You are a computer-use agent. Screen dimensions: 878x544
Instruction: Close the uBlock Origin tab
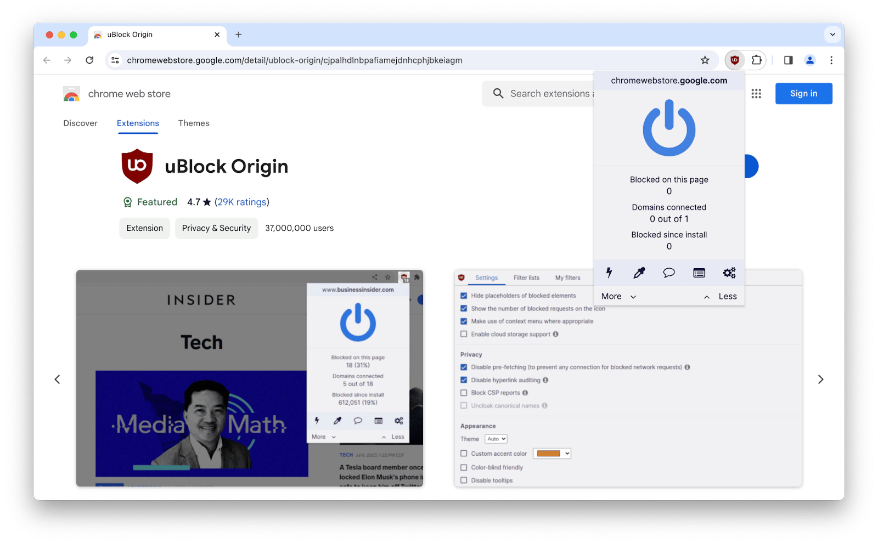tap(217, 35)
